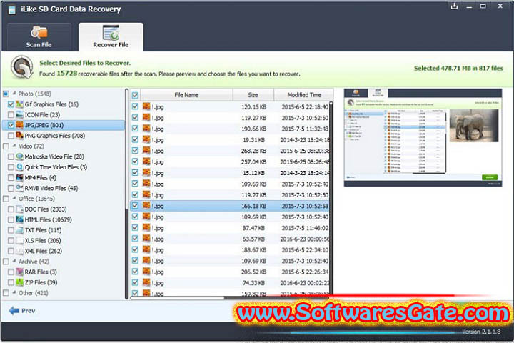Screen dimensions: 514x343
Task: Uncheck the JPG/JPEG checkbox
Action: coord(11,125)
